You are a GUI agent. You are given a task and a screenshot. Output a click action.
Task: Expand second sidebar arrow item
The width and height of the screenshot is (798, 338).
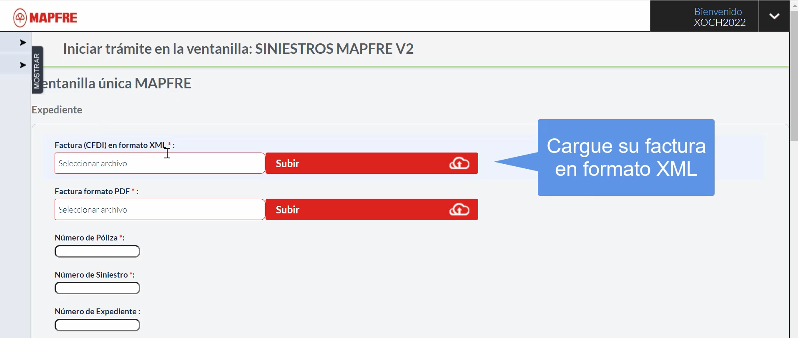[23, 65]
